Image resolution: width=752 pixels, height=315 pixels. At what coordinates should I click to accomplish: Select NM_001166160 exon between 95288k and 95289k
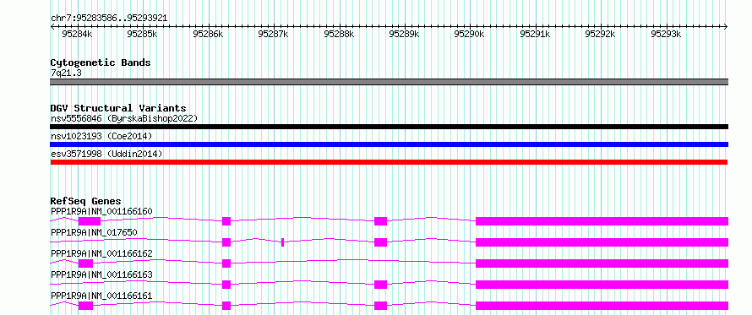tap(381, 221)
